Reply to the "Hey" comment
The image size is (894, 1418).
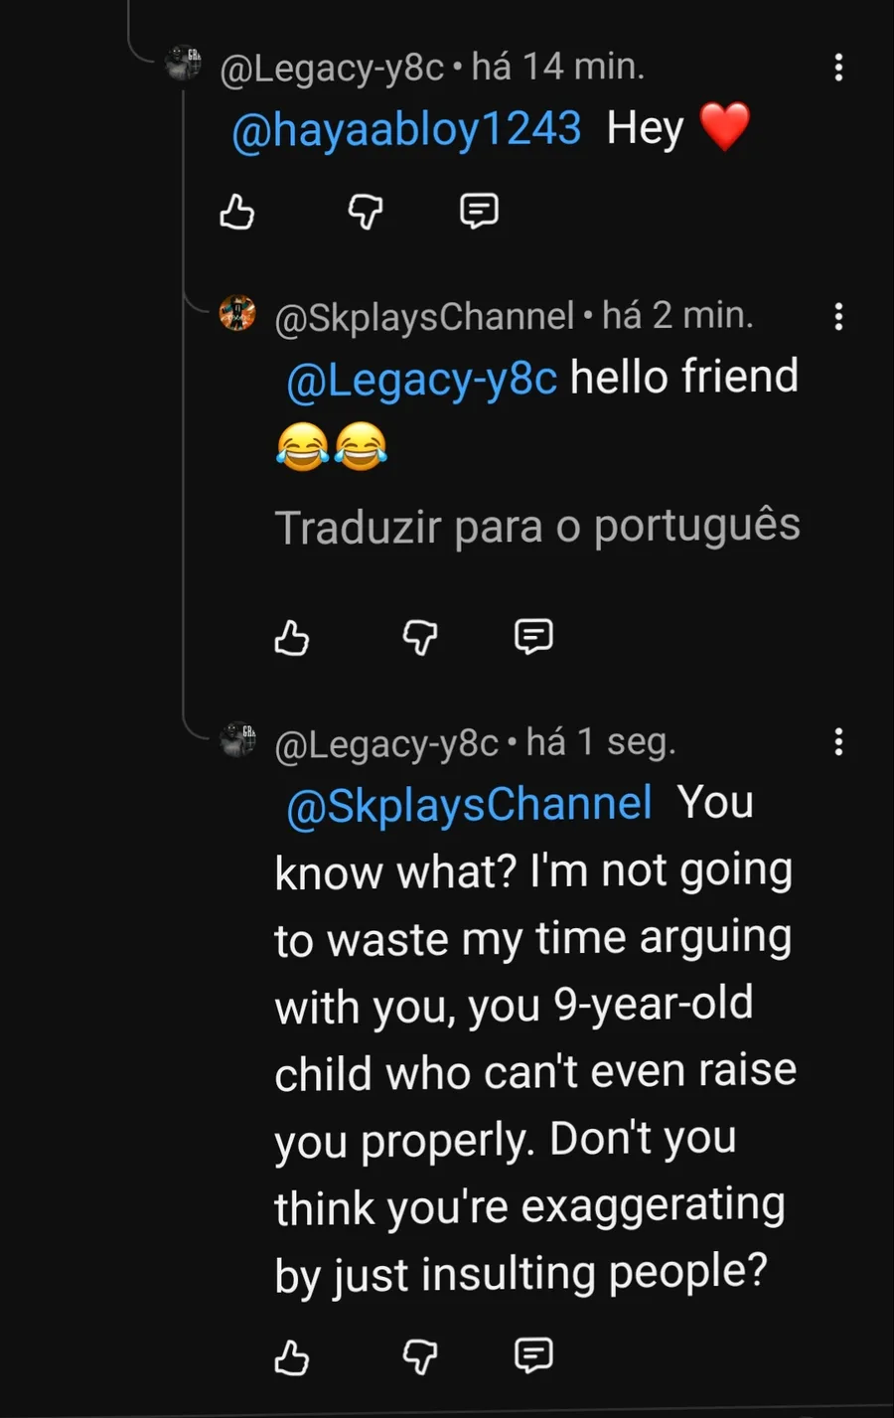point(479,211)
